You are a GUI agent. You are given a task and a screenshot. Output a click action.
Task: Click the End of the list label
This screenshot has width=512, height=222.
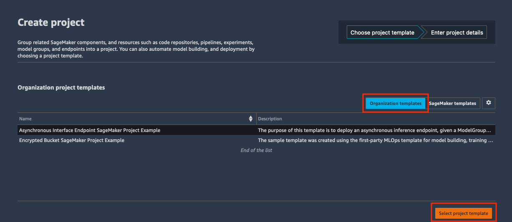[x=256, y=150]
